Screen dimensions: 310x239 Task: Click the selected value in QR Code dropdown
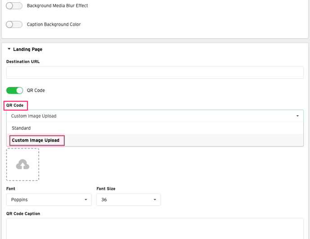click(x=34, y=116)
